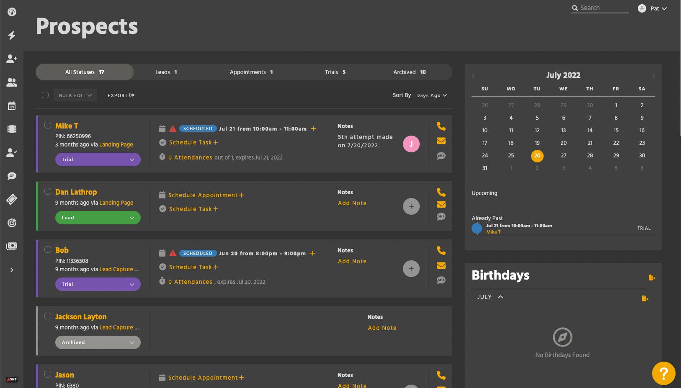Click Schedule Appointment for Dan Lathrop
Image resolution: width=681 pixels, height=388 pixels.
(206, 195)
